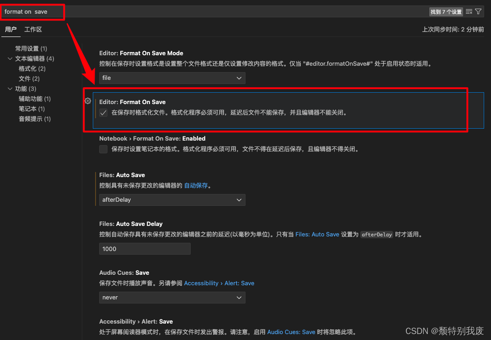Collapse the 功能 tree section
Image resolution: width=491 pixels, height=340 pixels.
pos(10,89)
